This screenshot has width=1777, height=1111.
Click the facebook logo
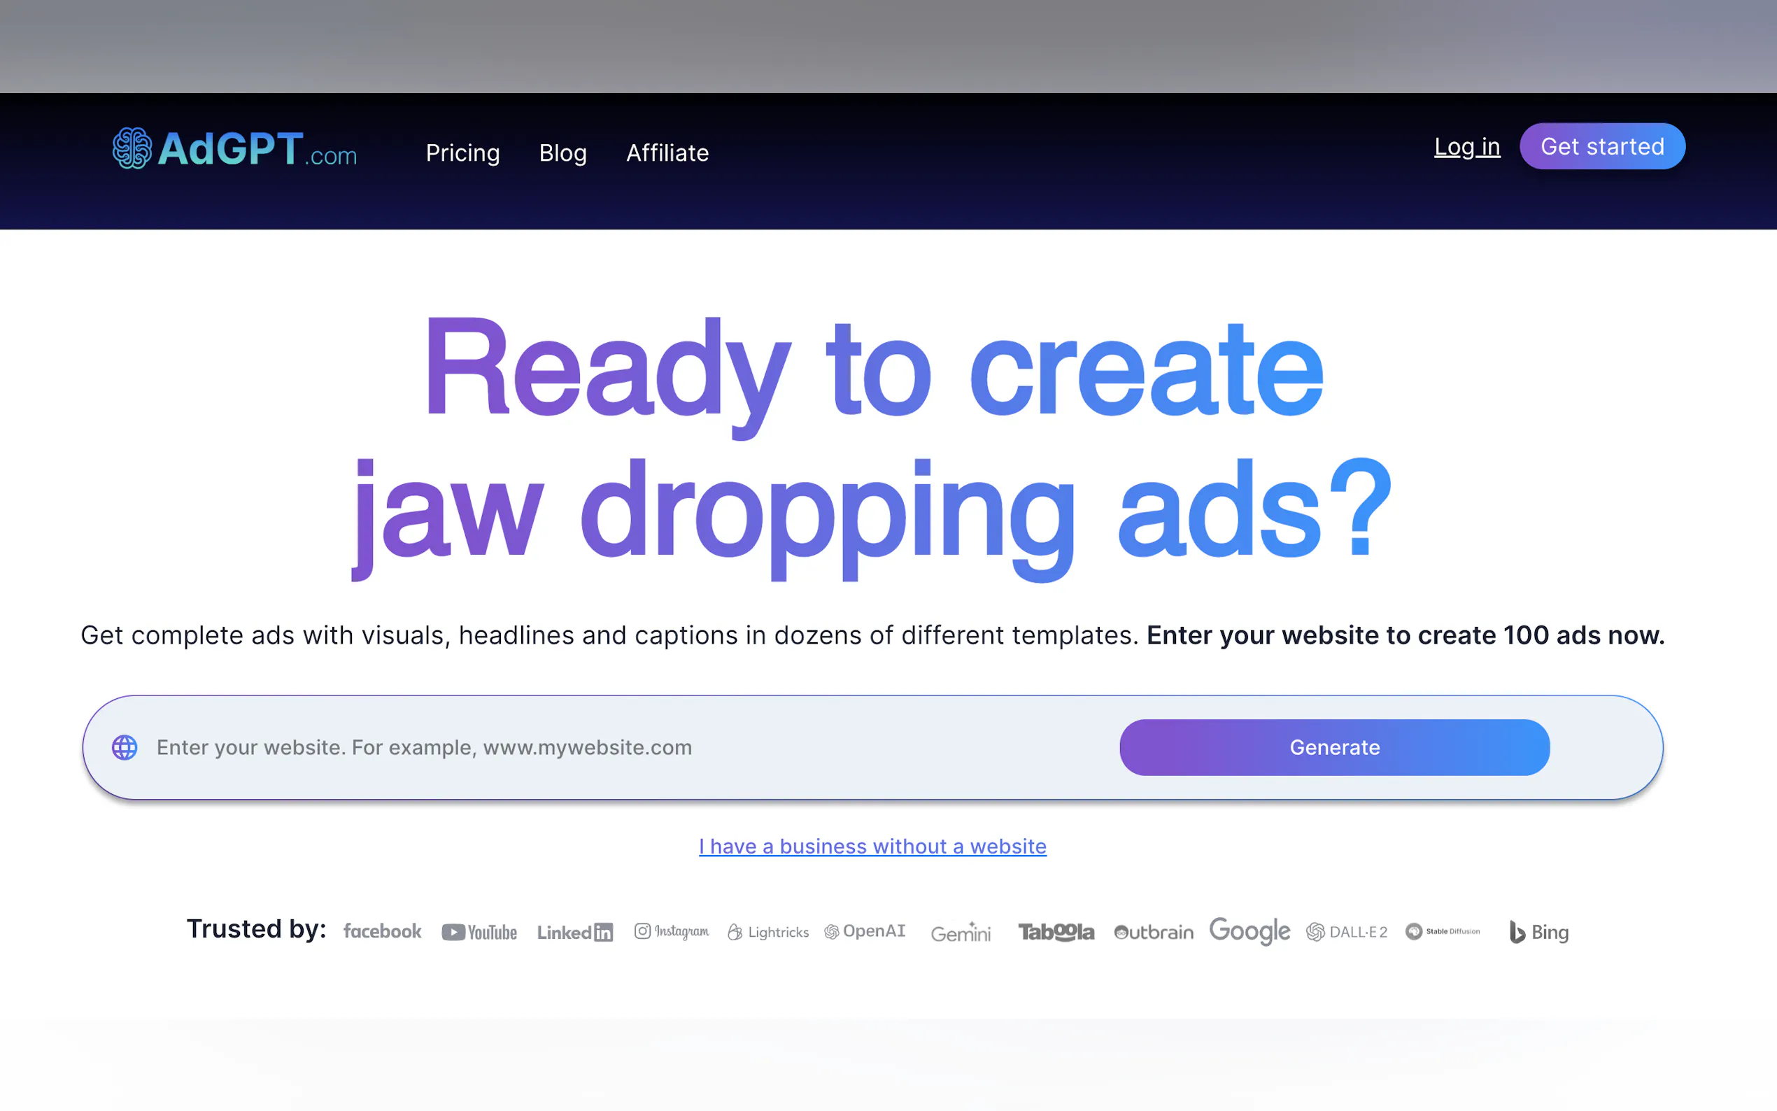click(382, 931)
